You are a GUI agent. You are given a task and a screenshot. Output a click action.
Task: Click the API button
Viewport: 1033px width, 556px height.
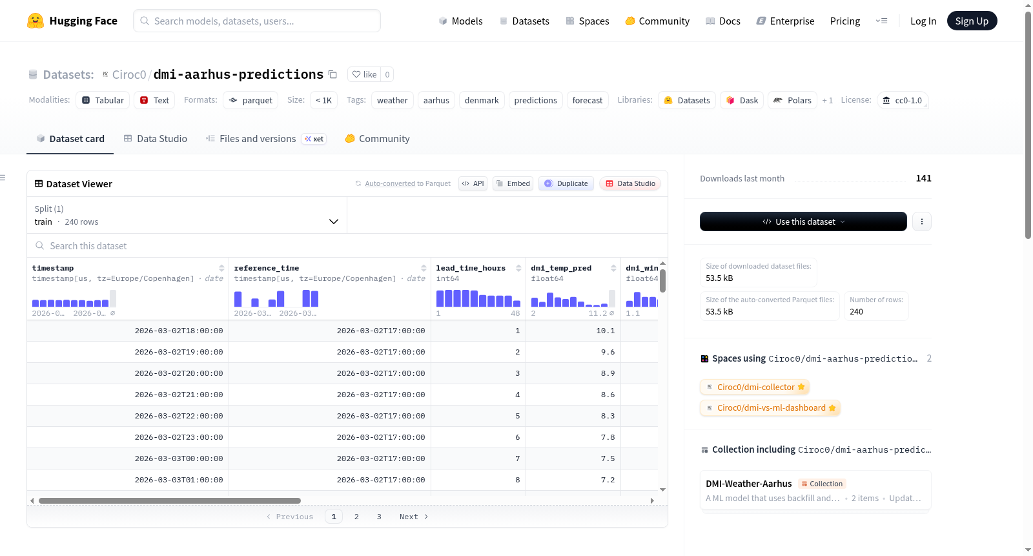tap(473, 183)
